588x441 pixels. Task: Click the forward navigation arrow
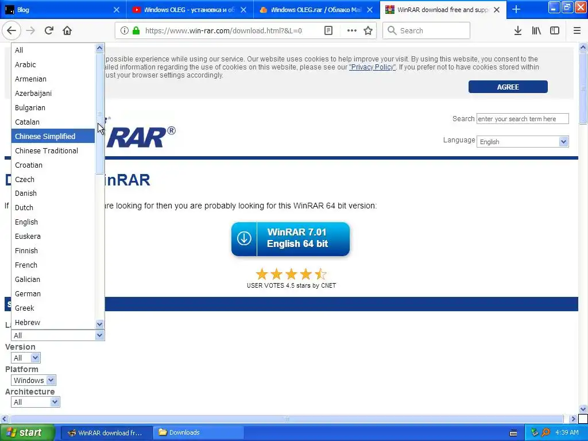pos(30,30)
